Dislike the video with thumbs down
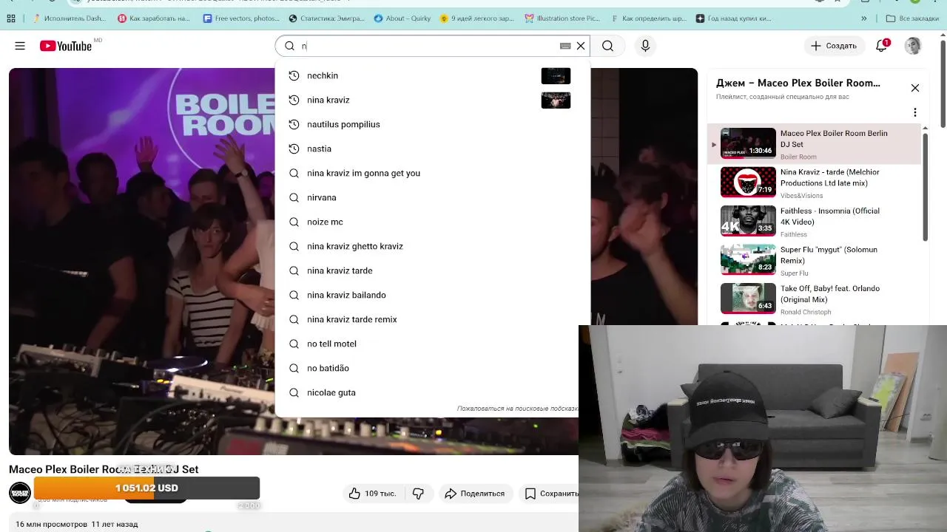The height and width of the screenshot is (532, 947). click(x=418, y=494)
